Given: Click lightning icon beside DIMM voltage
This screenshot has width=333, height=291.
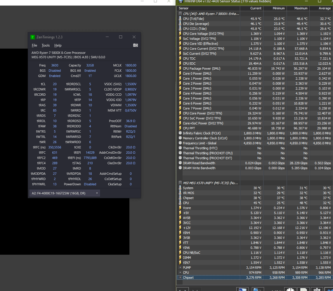Looking at the screenshot, I should [x=180, y=258].
